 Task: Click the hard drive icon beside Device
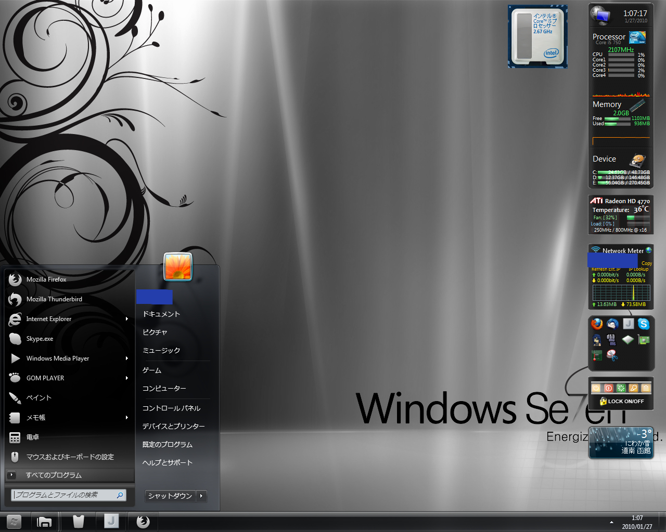(637, 161)
